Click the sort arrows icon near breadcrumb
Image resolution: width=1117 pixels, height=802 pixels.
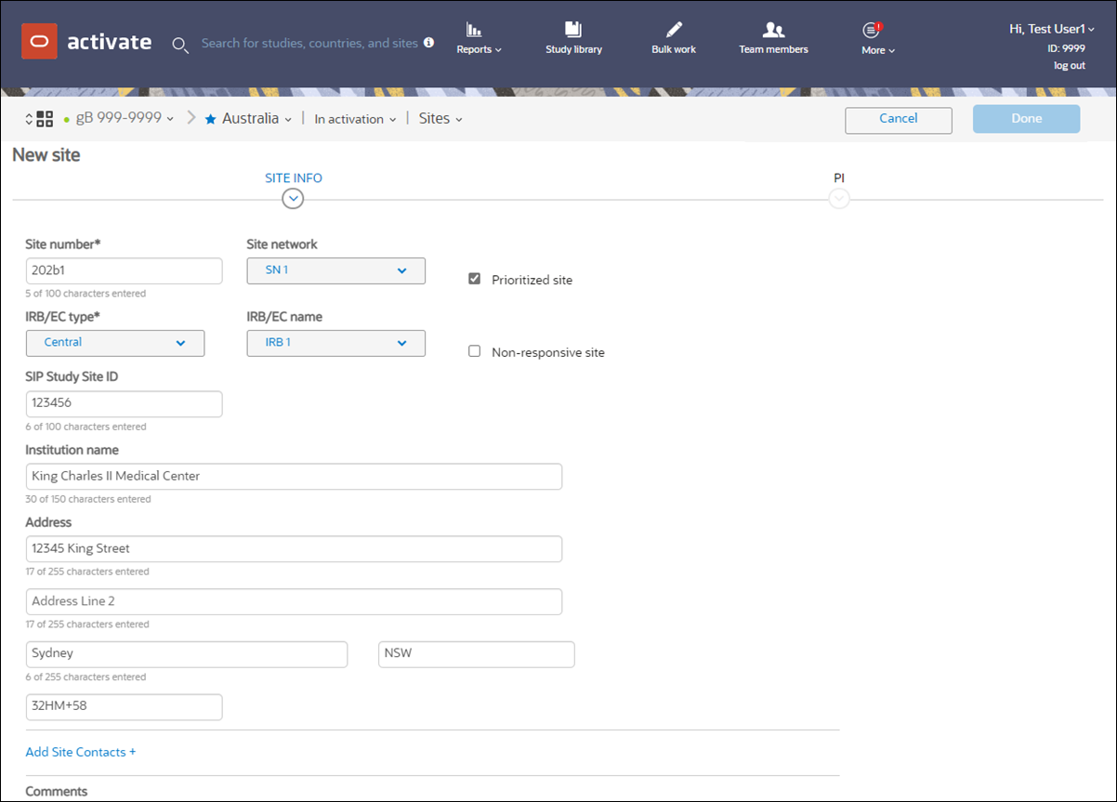coord(27,118)
